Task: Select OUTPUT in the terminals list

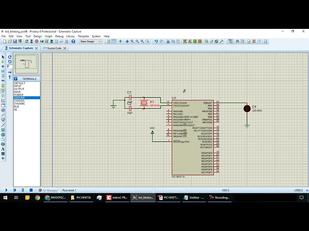Action: tap(27, 89)
